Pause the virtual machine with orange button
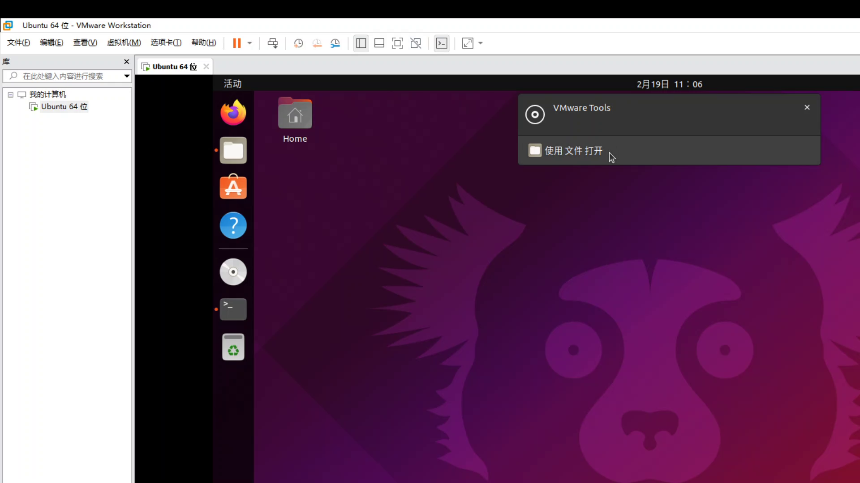860x483 pixels. pos(236,43)
